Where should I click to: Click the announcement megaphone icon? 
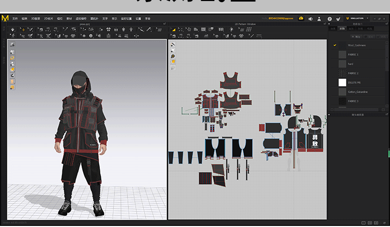pos(310,19)
